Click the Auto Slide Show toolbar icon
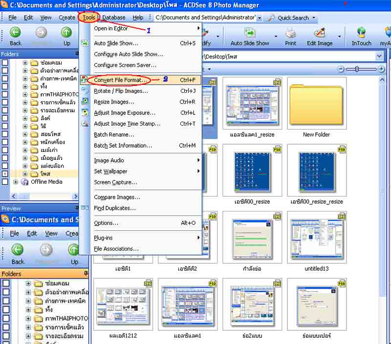 coord(250,33)
